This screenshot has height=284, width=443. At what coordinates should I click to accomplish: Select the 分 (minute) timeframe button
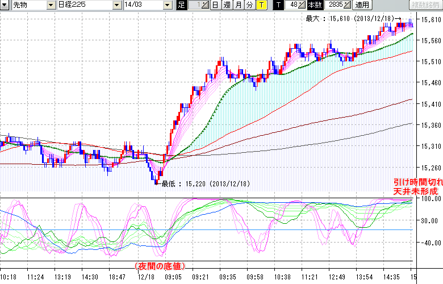pos(249,5)
